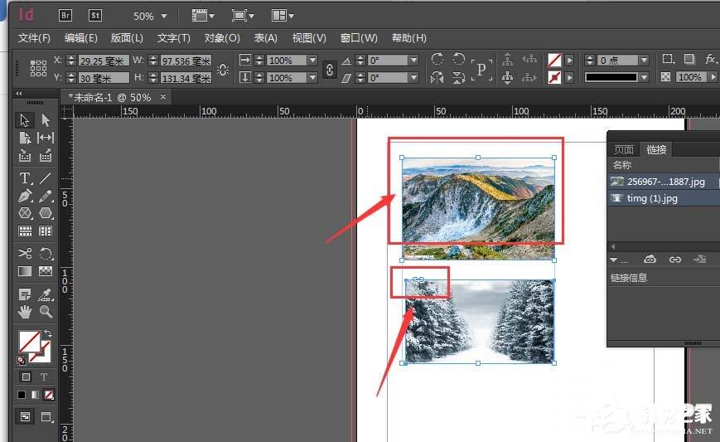Select the Pen tool
Viewport: 720px width, 442px height.
coord(25,196)
